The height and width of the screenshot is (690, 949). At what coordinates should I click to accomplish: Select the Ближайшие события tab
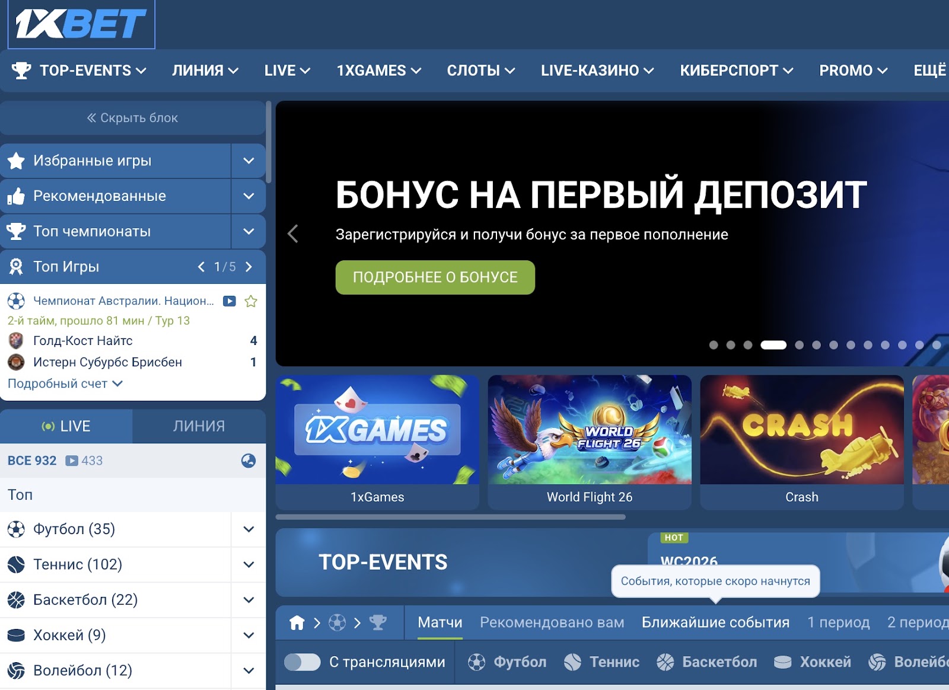pyautogui.click(x=716, y=622)
